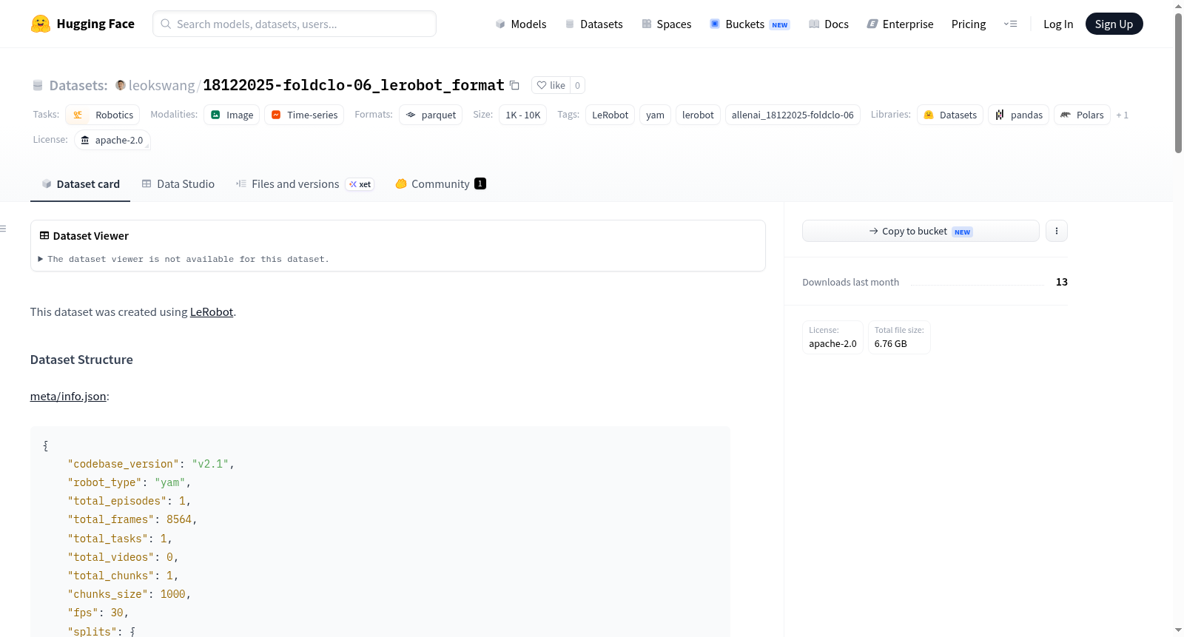Click the xet badge on Files tab
The width and height of the screenshot is (1184, 637).
pyautogui.click(x=360, y=184)
